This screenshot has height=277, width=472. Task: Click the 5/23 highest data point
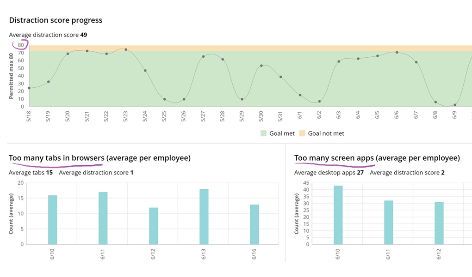click(125, 49)
